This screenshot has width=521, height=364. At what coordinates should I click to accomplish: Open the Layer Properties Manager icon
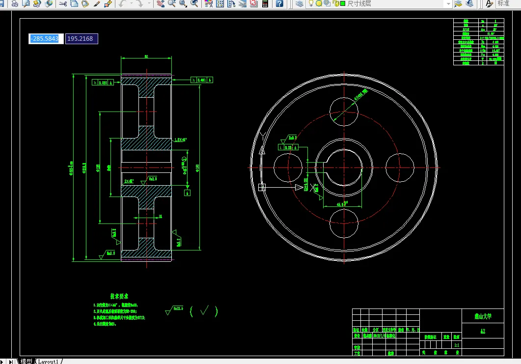pos(300,3)
